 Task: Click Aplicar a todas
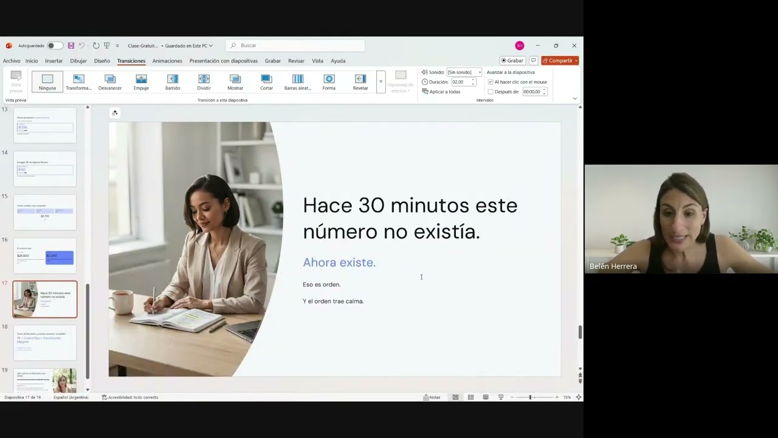tap(441, 92)
